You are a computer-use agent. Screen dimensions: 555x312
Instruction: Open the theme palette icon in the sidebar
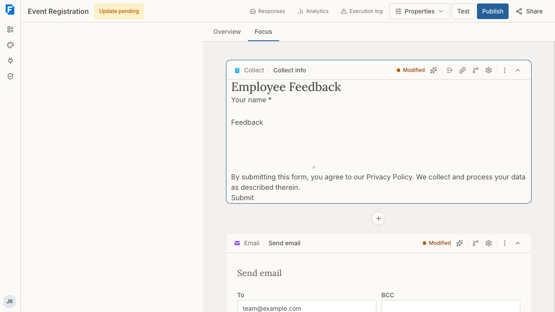coord(10,45)
